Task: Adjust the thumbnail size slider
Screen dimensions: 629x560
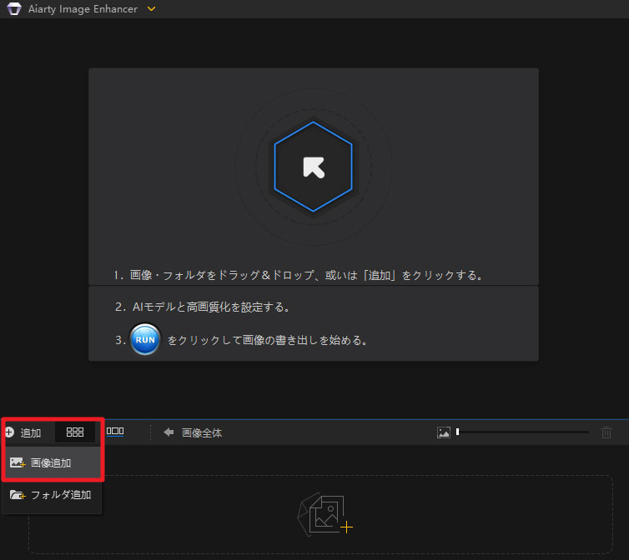Action: click(523, 432)
